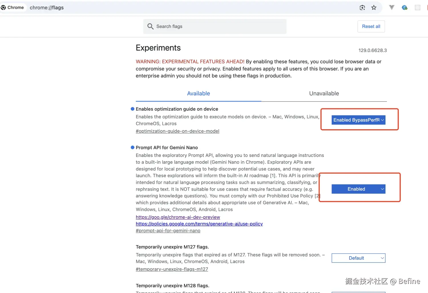
Task: Switch to the Available tab
Action: 199,94
